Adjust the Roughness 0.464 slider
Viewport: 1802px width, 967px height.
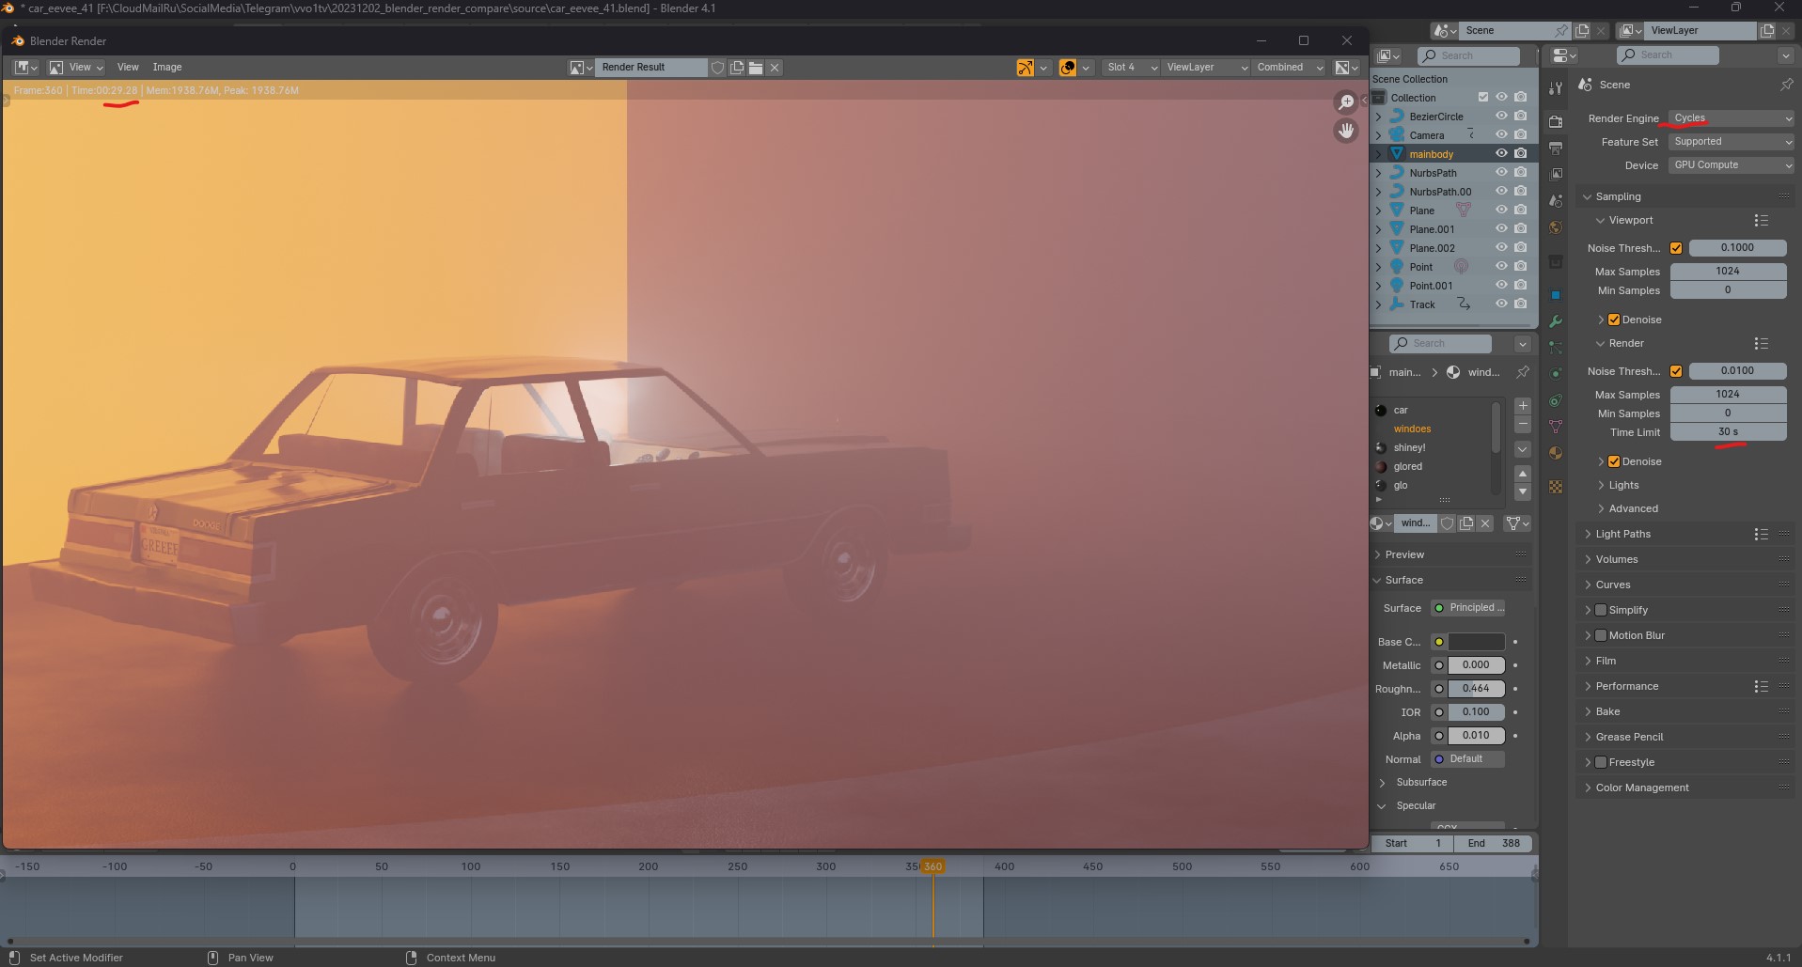(1477, 689)
